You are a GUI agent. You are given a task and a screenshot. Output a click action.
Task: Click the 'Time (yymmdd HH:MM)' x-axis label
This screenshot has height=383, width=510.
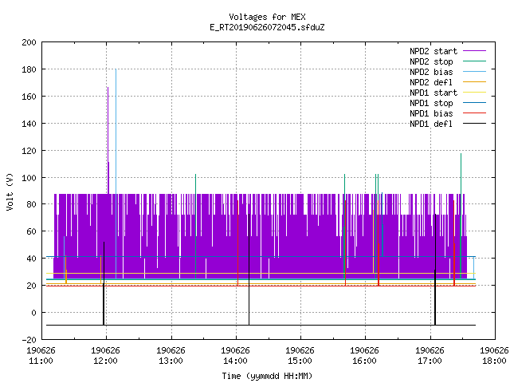point(267,376)
